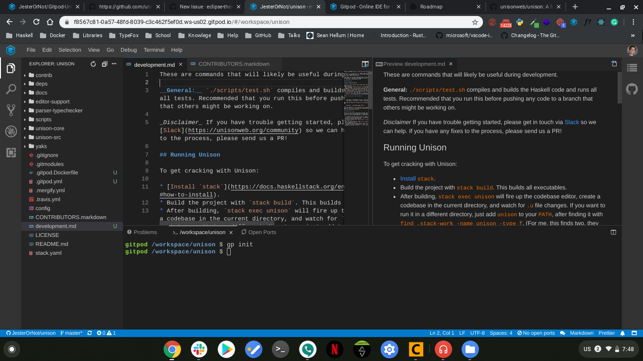Click the preview pane vertical scrollbar
This screenshot has height=361, width=643.
[x=619, y=87]
